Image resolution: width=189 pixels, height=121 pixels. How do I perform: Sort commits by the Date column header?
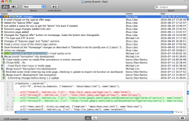pos(173,14)
